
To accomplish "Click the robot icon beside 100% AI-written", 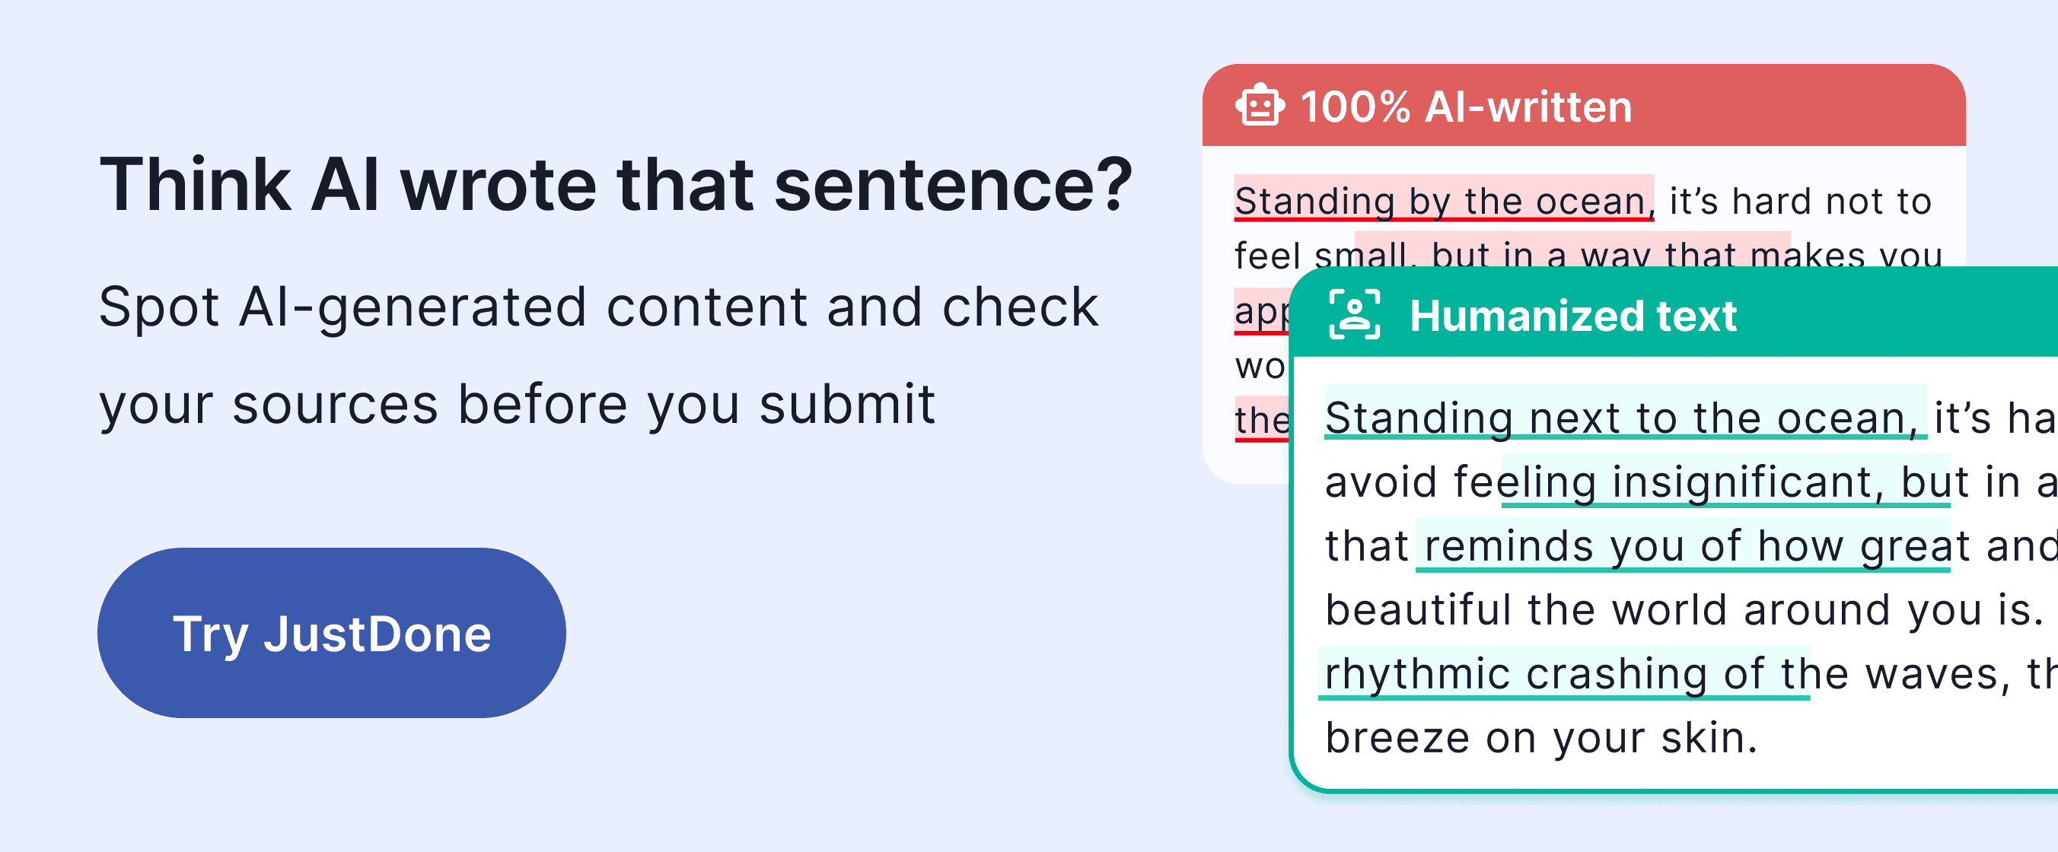I will tap(1260, 106).
